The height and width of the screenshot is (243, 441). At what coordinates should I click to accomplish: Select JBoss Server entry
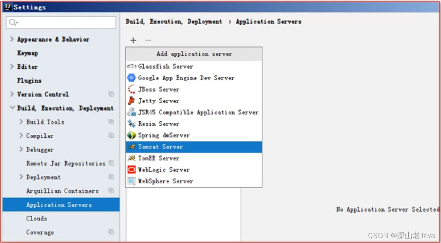tap(194, 89)
